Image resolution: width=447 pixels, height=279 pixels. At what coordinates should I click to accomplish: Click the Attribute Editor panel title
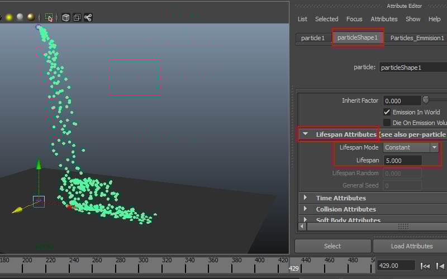pos(404,6)
